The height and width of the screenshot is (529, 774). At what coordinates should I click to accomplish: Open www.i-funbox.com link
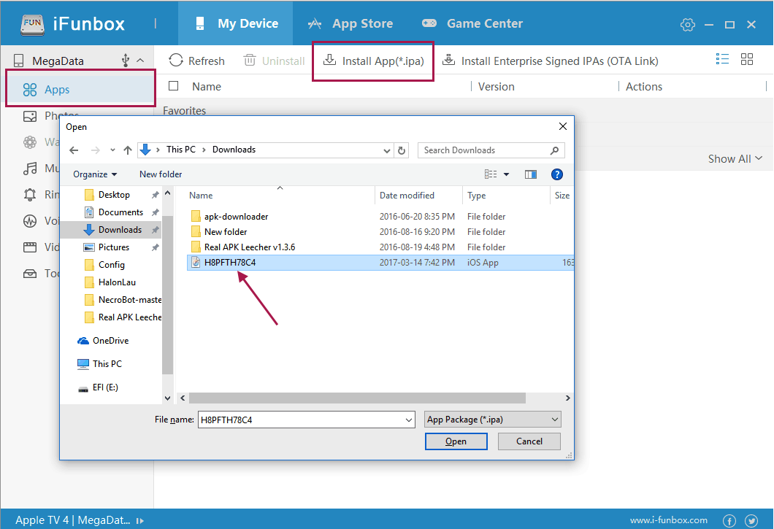pyautogui.click(x=668, y=520)
